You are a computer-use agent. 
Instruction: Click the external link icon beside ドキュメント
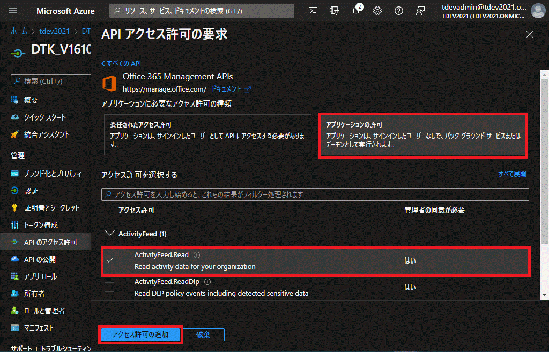click(x=248, y=89)
